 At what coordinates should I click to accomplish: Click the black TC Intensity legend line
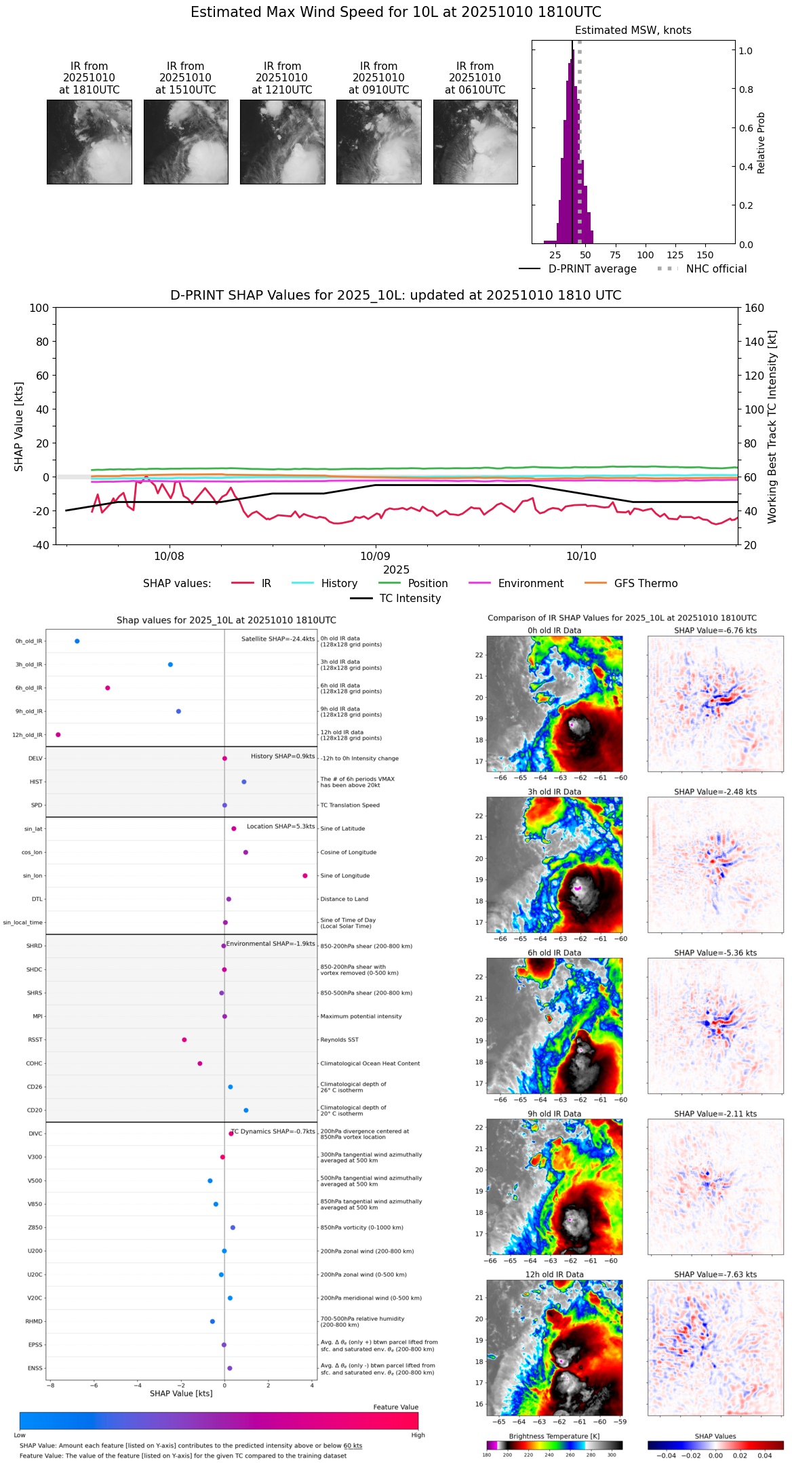tap(361, 598)
